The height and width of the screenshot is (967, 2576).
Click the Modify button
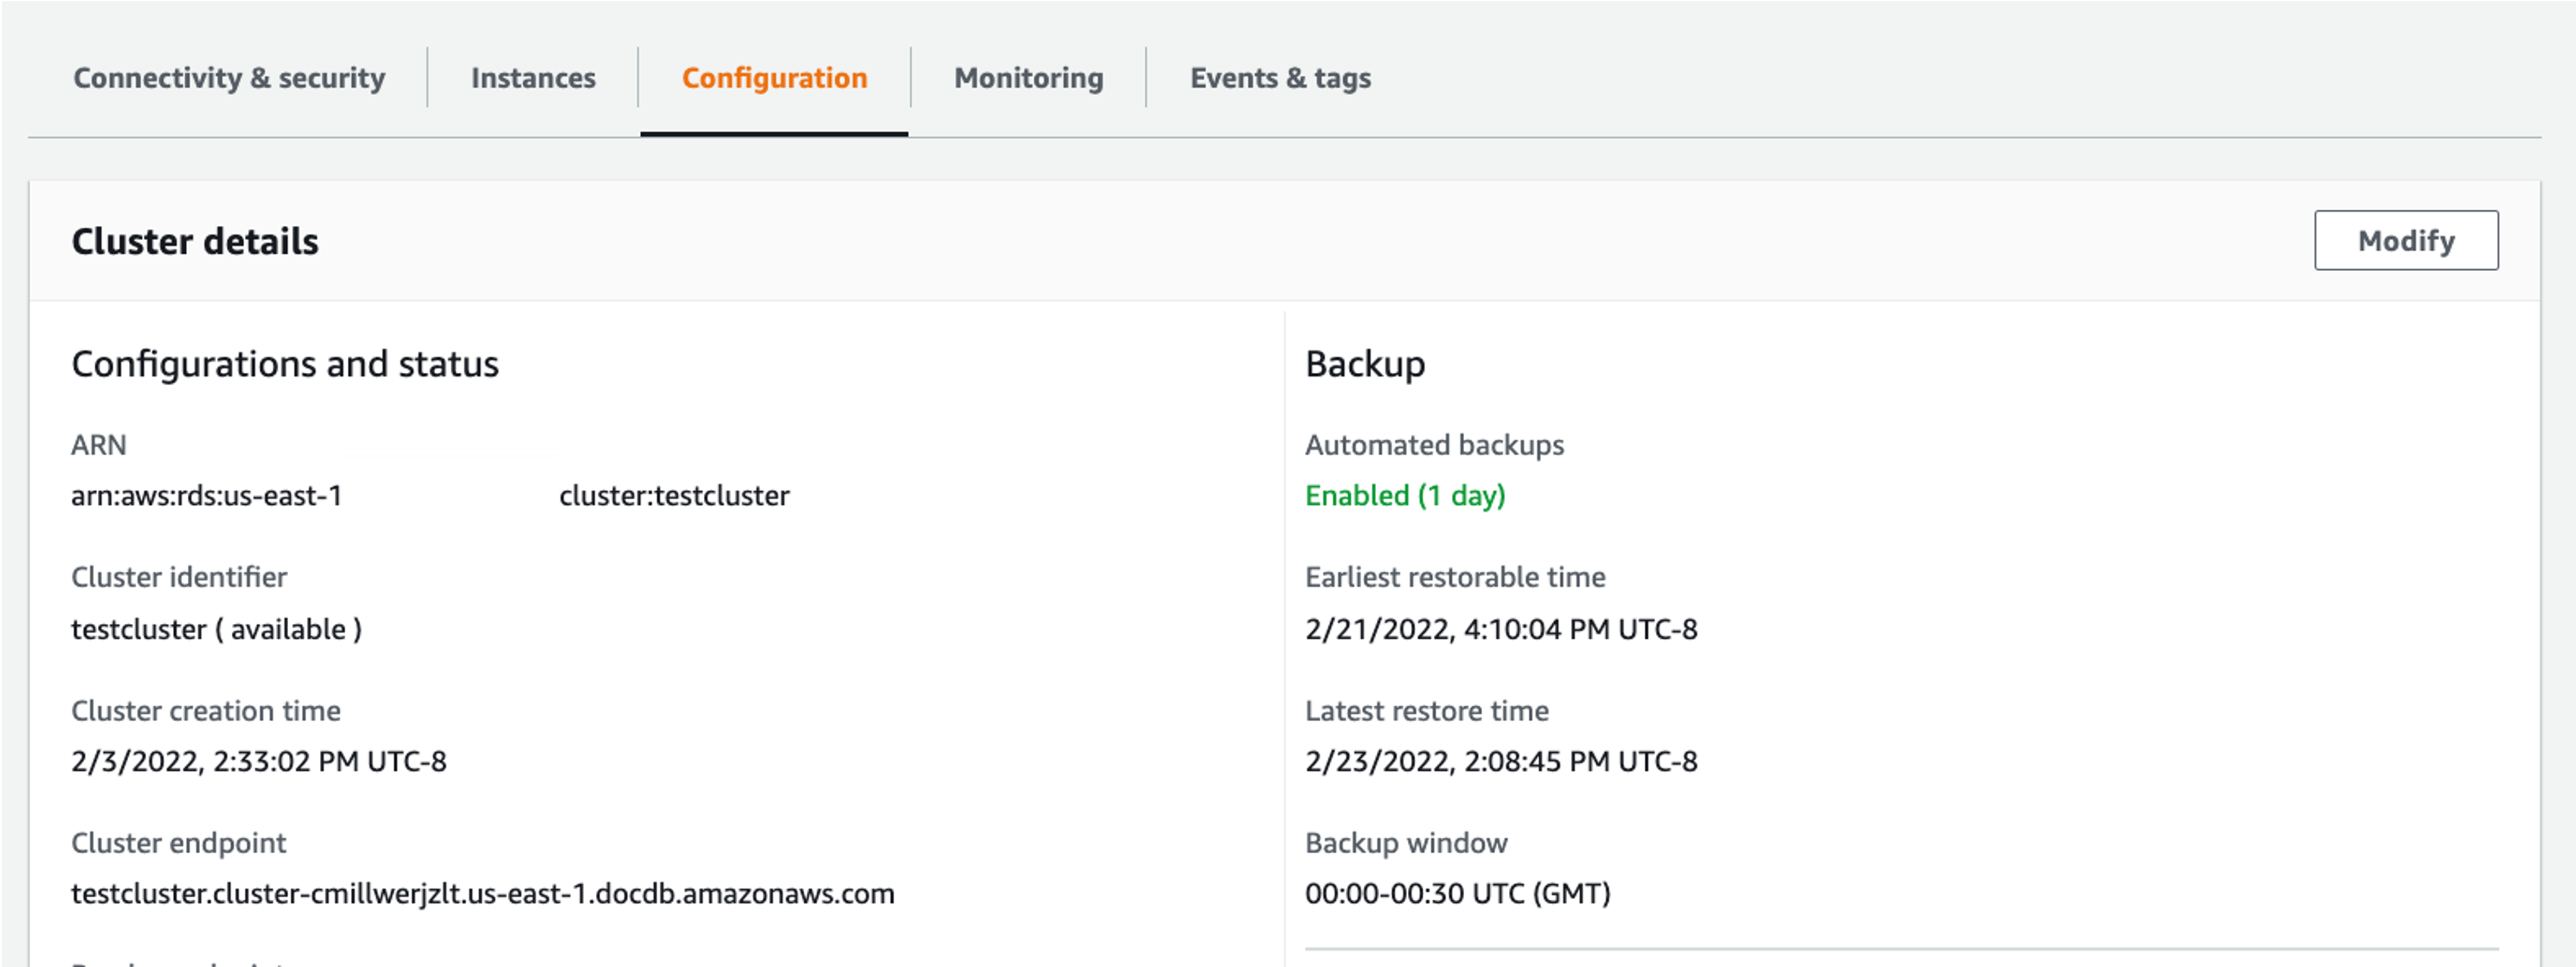(2405, 240)
